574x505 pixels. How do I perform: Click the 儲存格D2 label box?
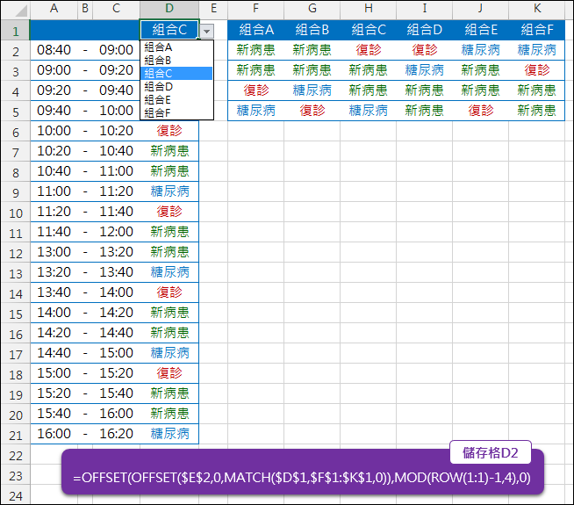pos(490,452)
